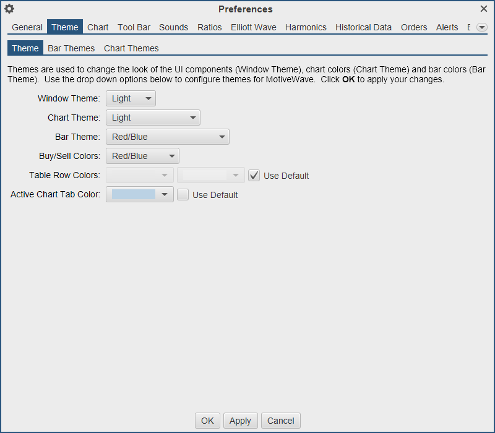495x433 pixels.
Task: Go to the Tool Bar tab
Action: [134, 27]
